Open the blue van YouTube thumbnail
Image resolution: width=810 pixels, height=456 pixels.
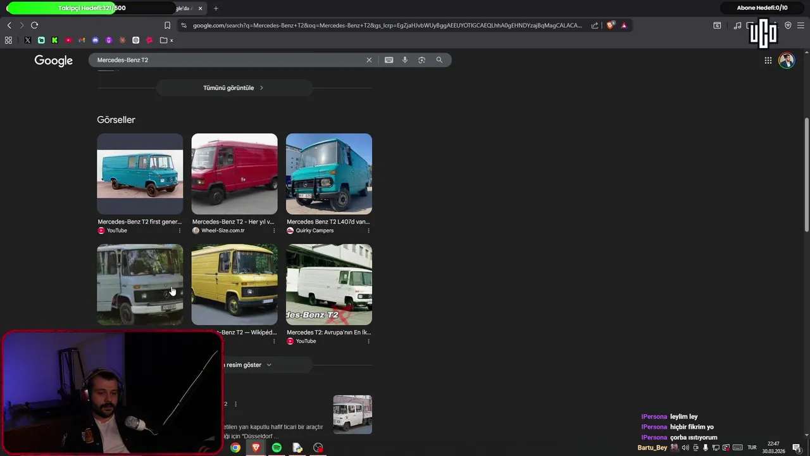pos(140,174)
